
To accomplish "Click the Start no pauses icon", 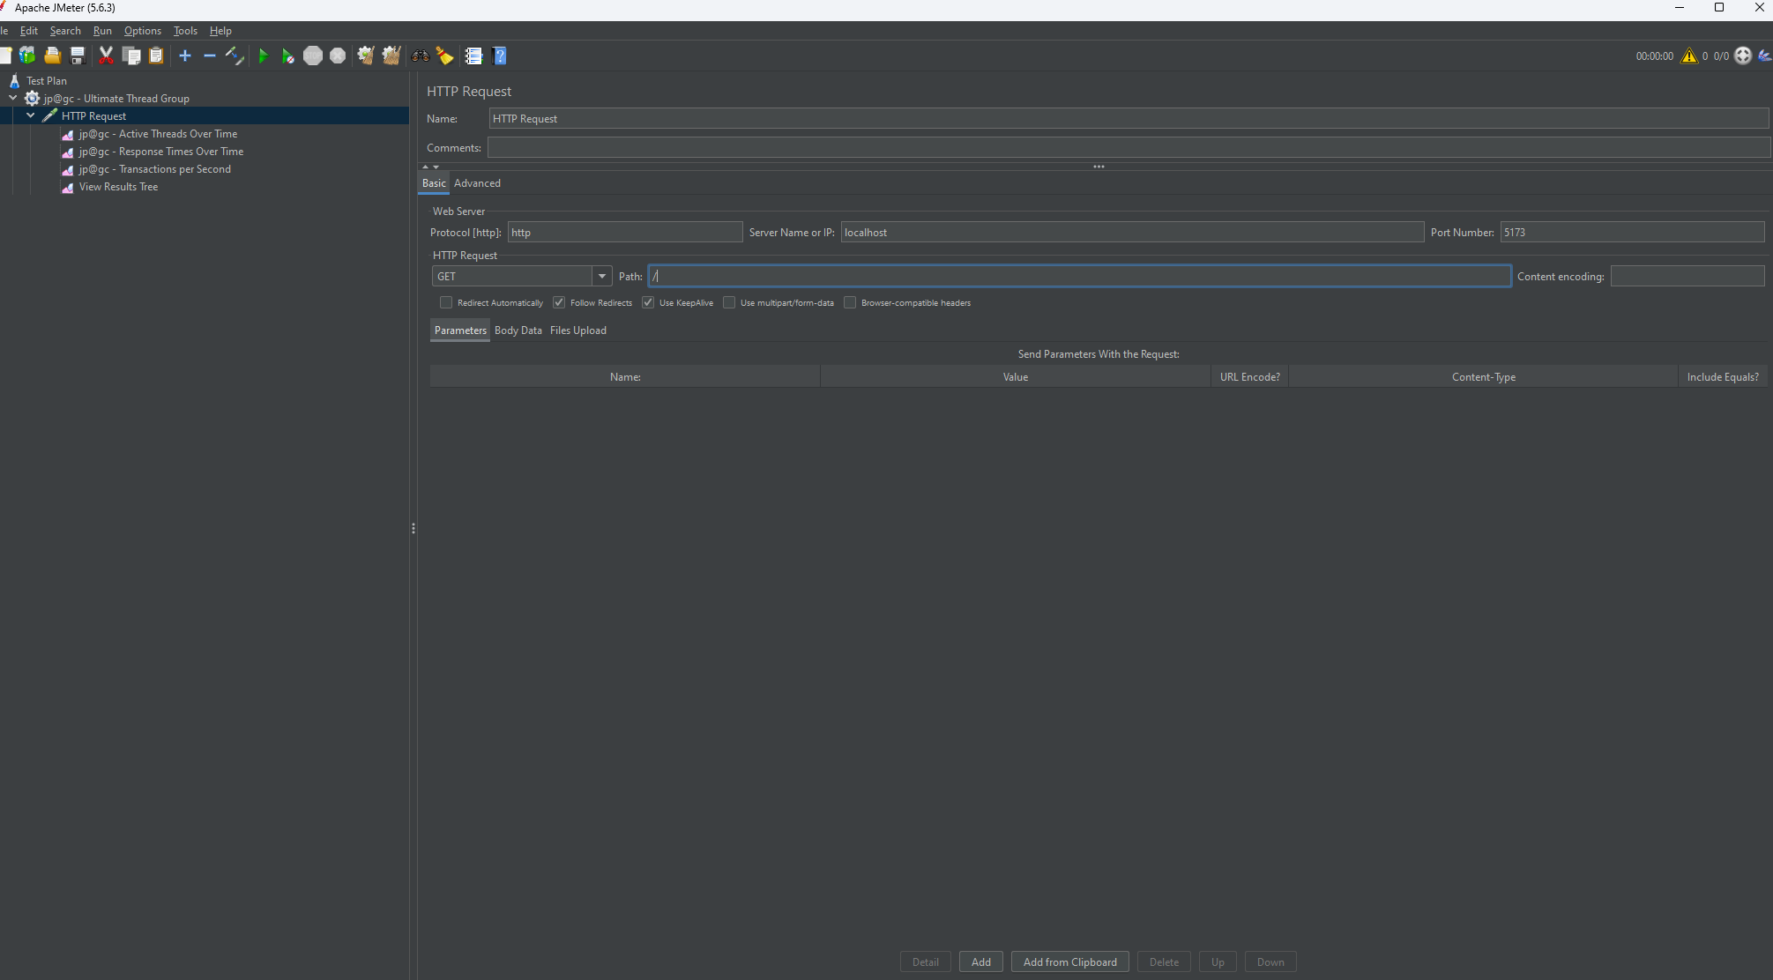I will [287, 56].
